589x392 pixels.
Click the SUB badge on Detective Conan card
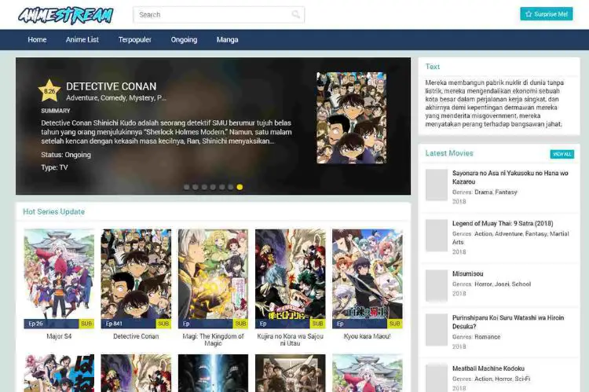click(x=163, y=324)
